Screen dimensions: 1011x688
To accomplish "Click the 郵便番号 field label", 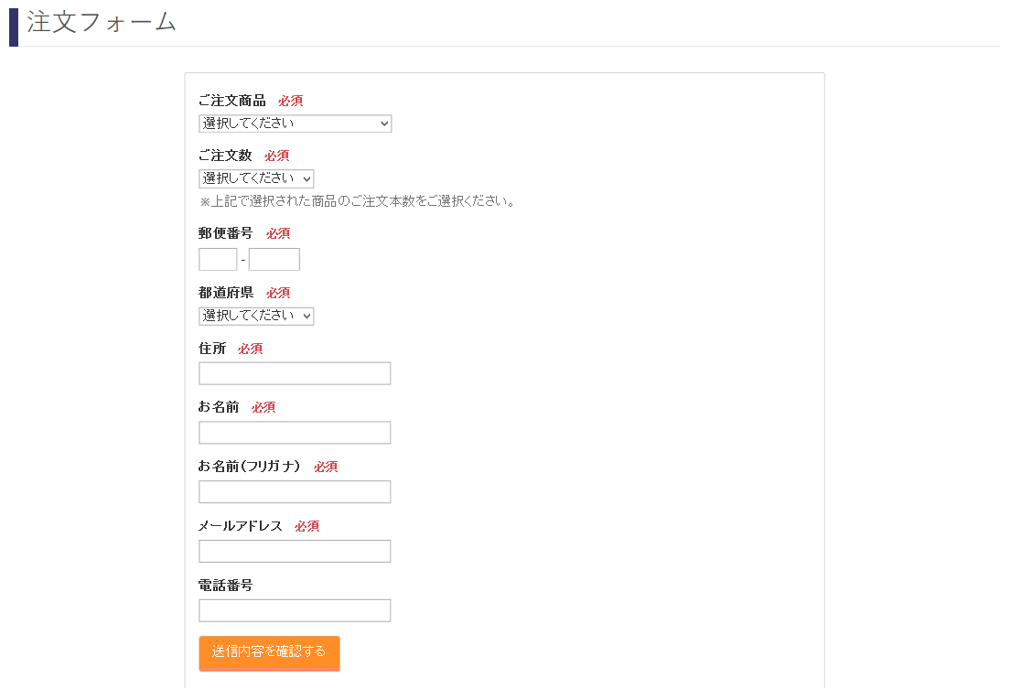I will point(227,233).
